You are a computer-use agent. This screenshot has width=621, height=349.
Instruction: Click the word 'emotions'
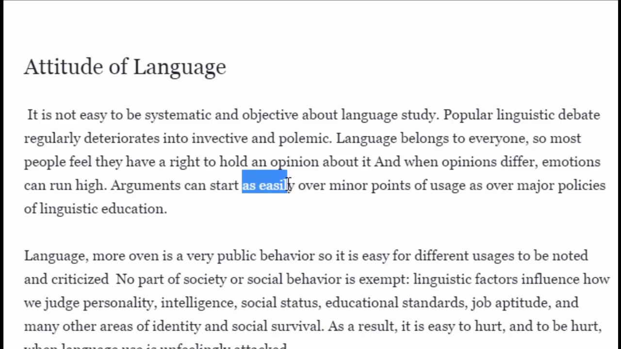571,162
